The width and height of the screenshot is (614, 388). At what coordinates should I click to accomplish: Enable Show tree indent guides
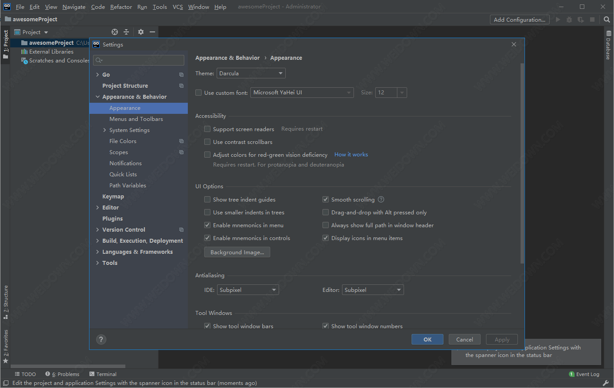(x=207, y=199)
